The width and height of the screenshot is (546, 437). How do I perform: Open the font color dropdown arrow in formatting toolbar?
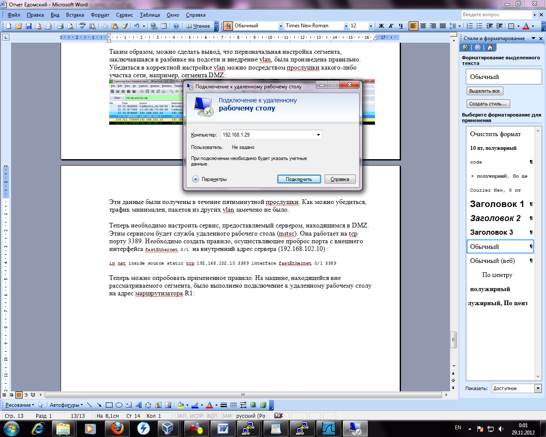click(533, 26)
